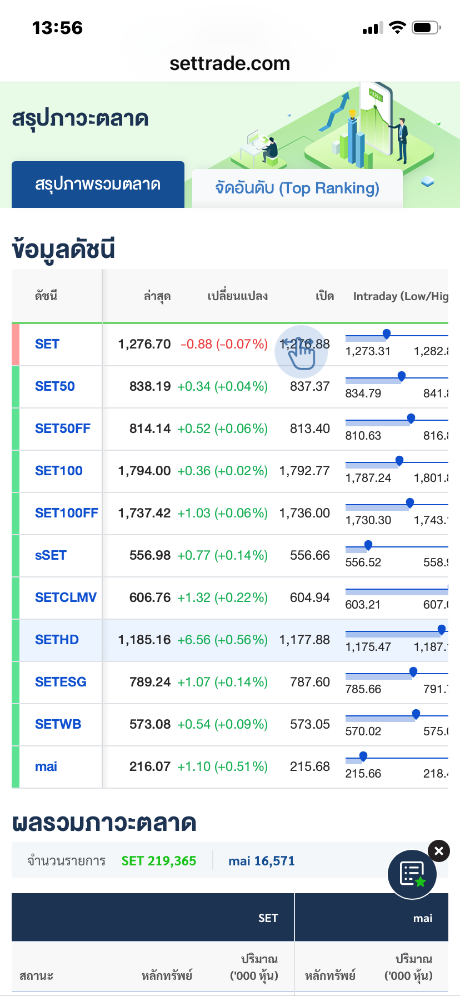Tap the floating watchlist icon with star
Image resolution: width=460 pixels, height=996 pixels.
tap(412, 874)
